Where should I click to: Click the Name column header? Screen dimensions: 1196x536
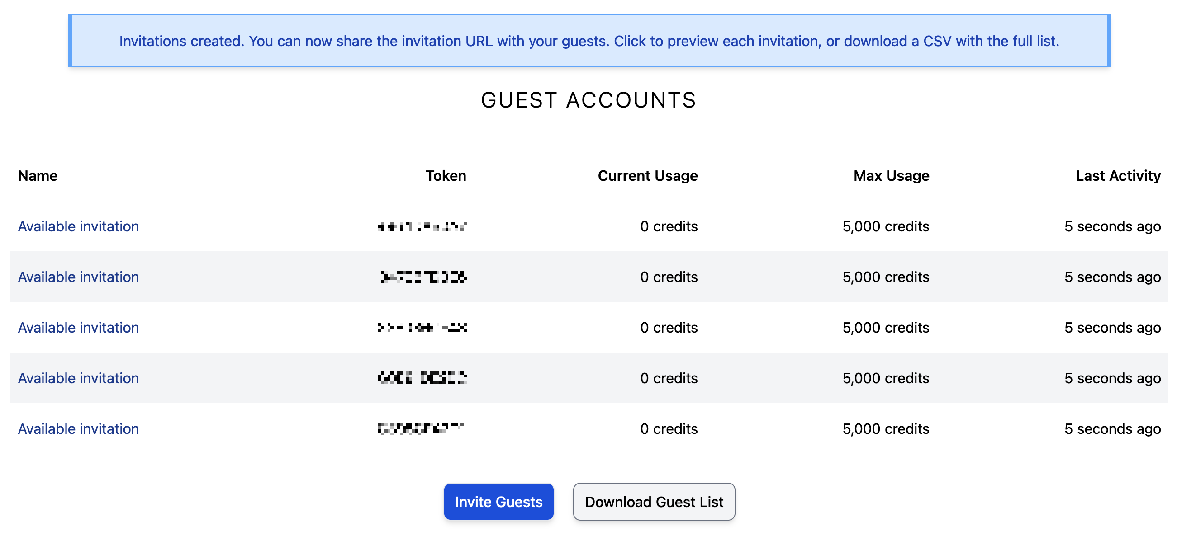tap(38, 176)
